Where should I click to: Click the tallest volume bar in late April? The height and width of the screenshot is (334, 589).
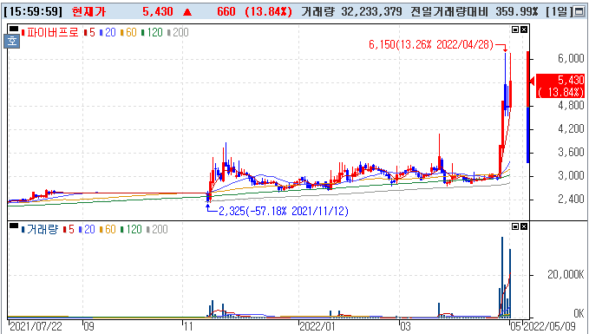point(502,278)
